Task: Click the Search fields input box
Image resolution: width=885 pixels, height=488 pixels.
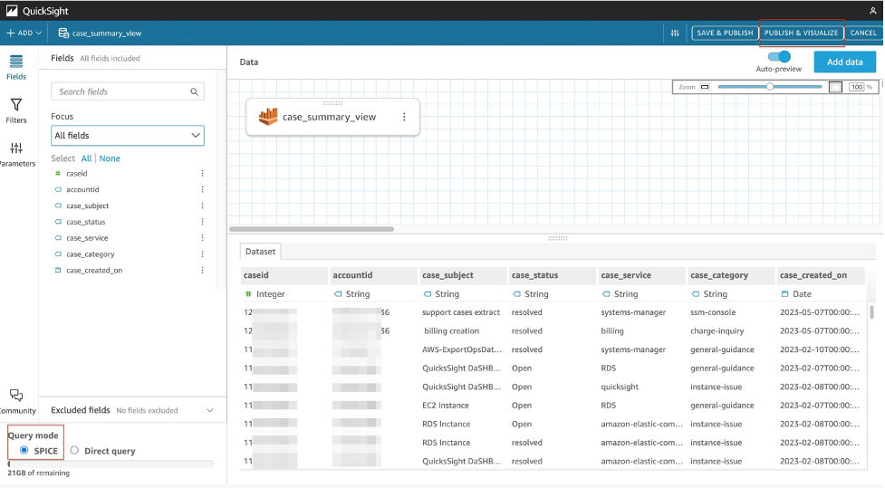Action: (122, 91)
